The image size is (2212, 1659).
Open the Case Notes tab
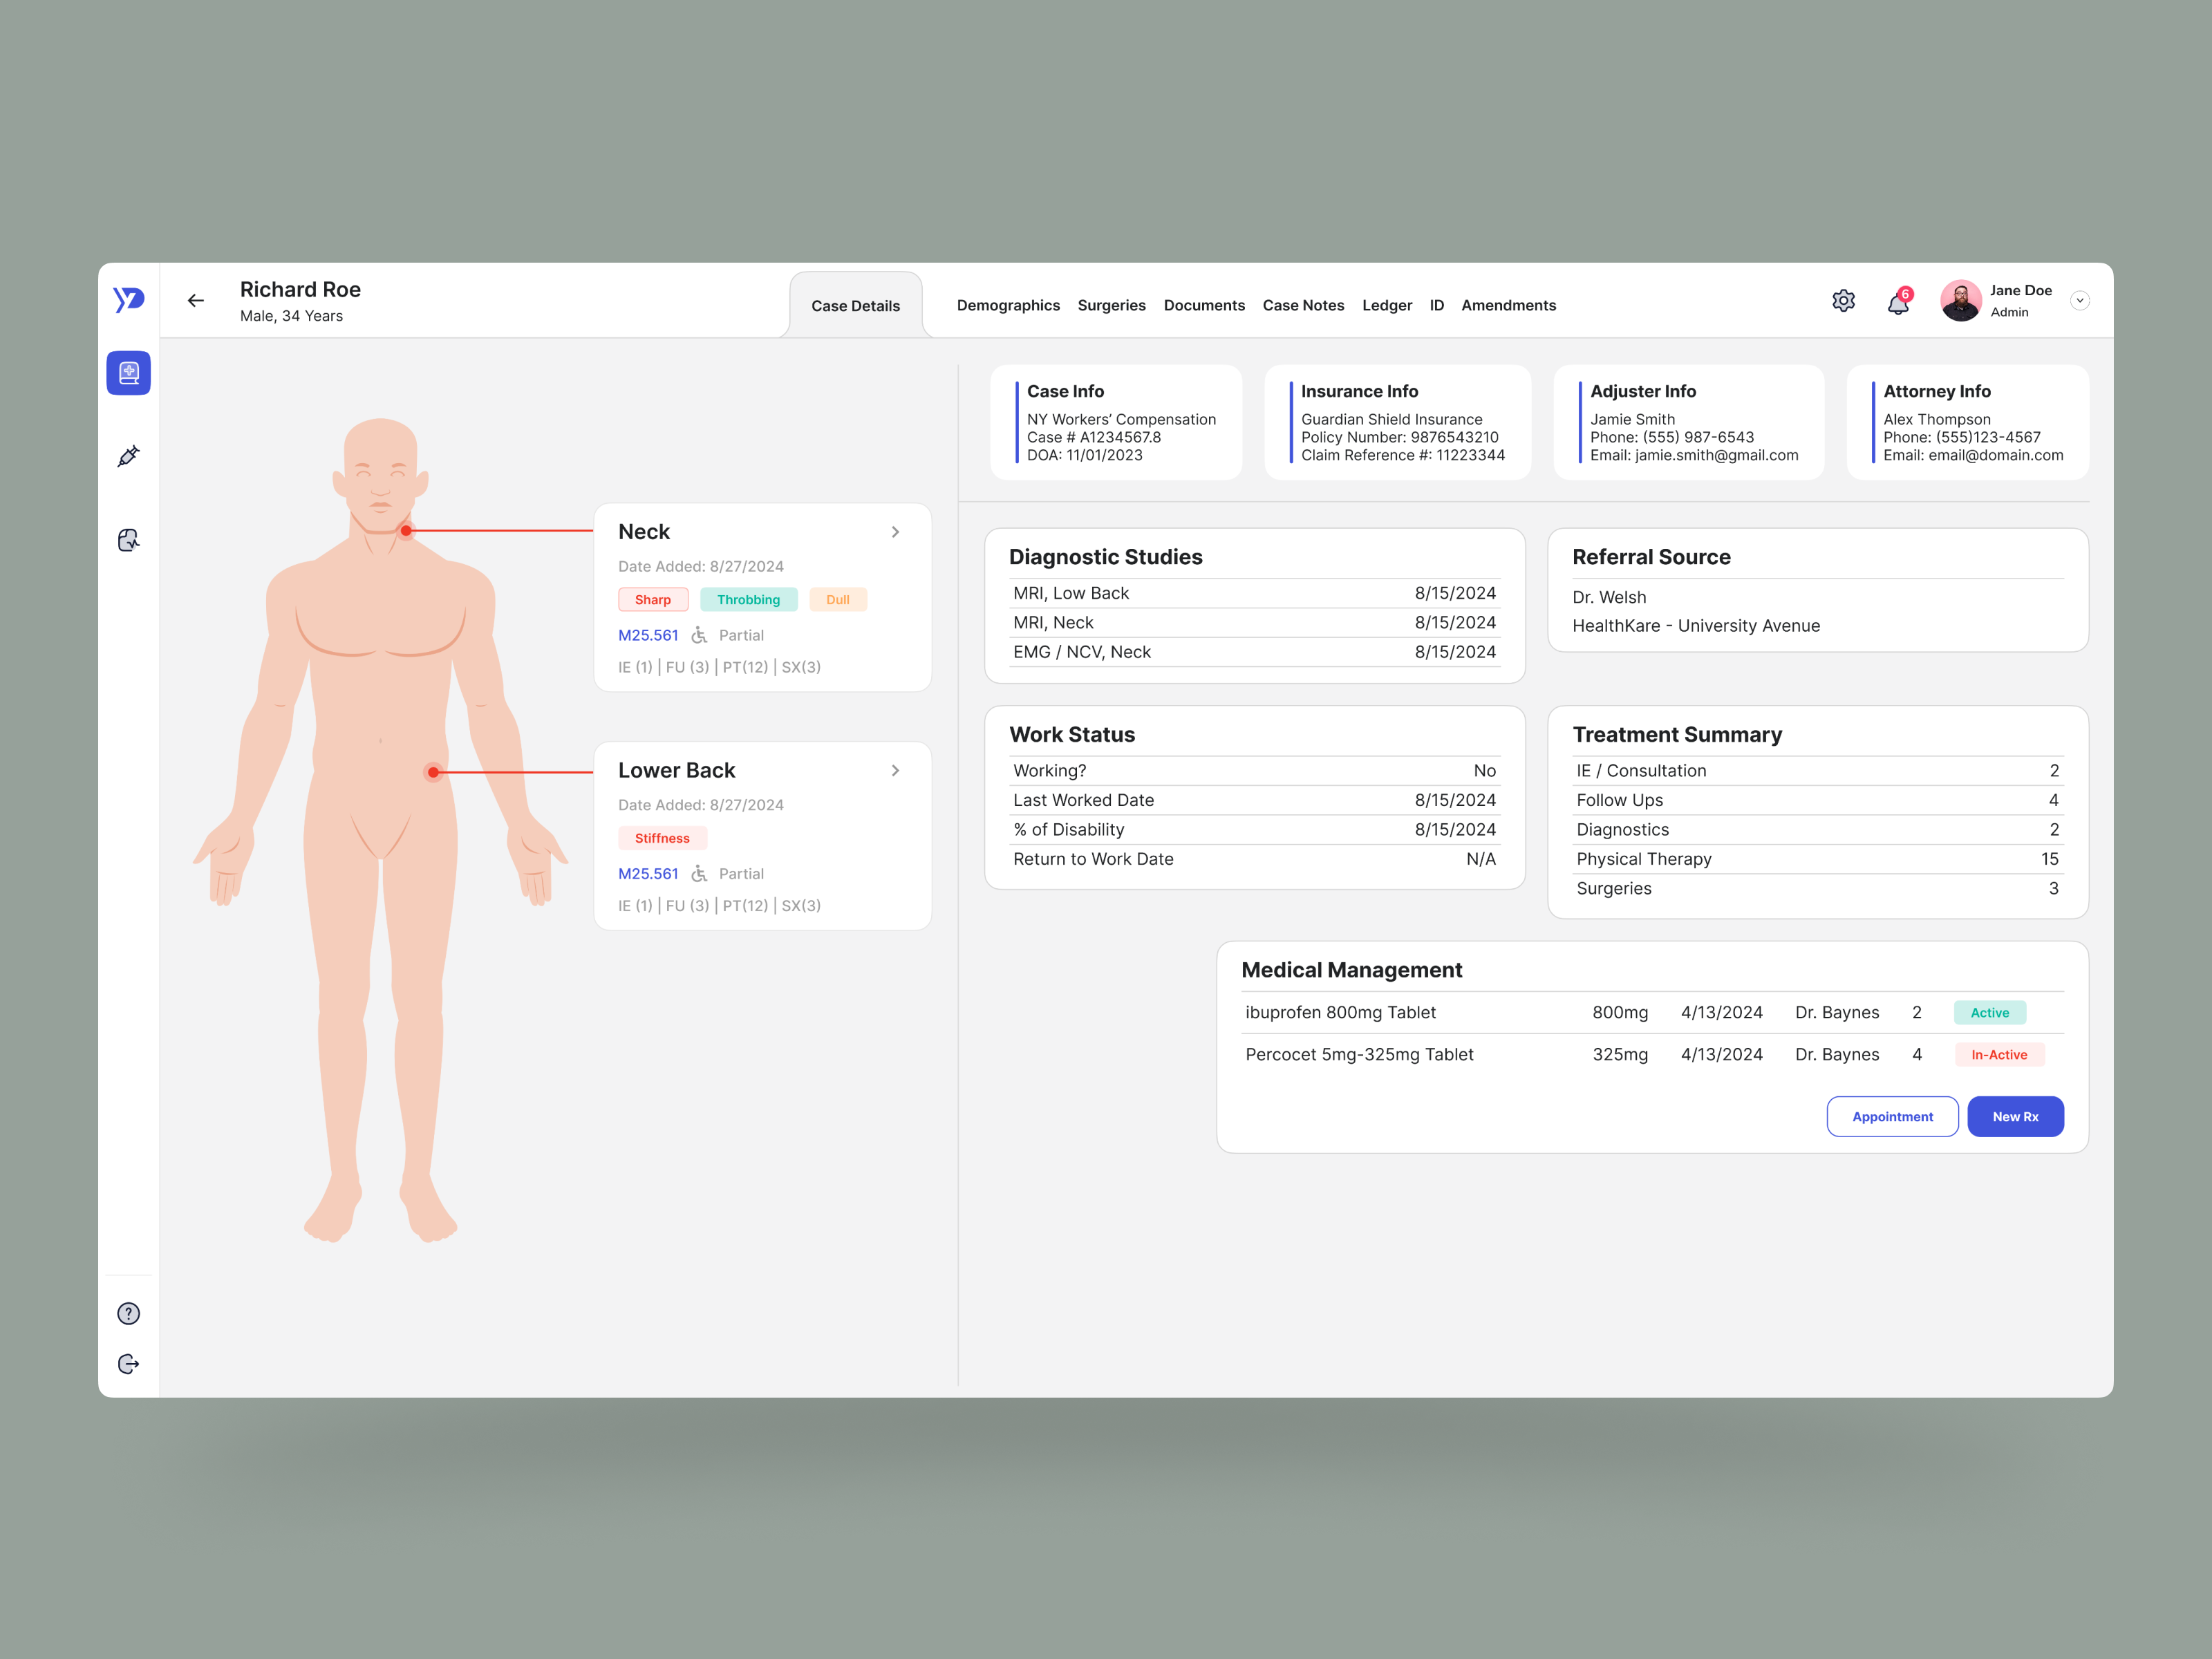[1303, 305]
